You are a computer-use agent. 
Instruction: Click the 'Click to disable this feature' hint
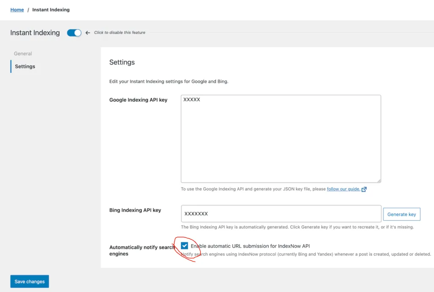pos(120,33)
